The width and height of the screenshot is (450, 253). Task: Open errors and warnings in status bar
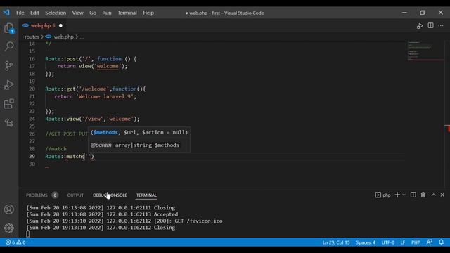[15, 242]
